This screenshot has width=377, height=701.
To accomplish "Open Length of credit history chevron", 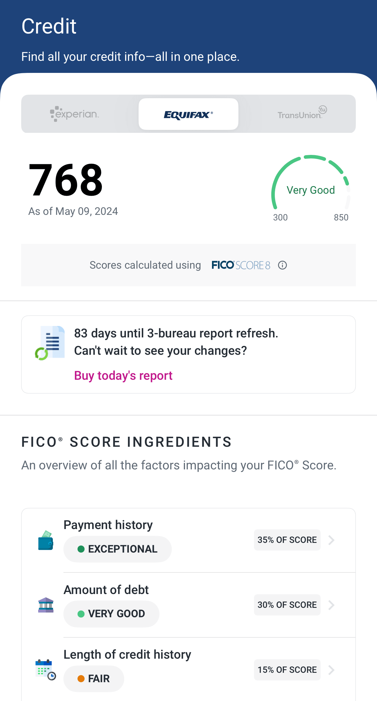I will pos(331,670).
